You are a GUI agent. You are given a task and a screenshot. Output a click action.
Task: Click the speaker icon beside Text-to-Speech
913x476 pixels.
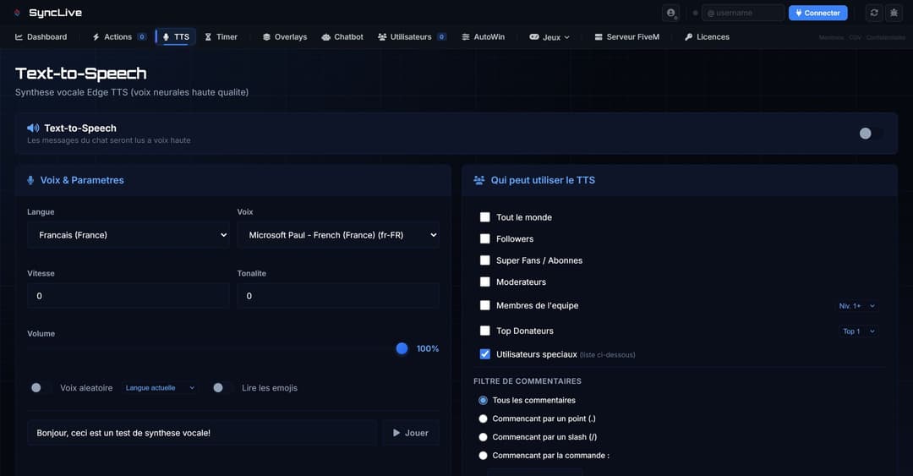[x=33, y=129]
